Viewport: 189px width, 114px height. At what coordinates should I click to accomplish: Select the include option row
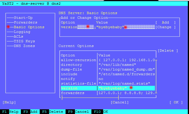[108, 74]
